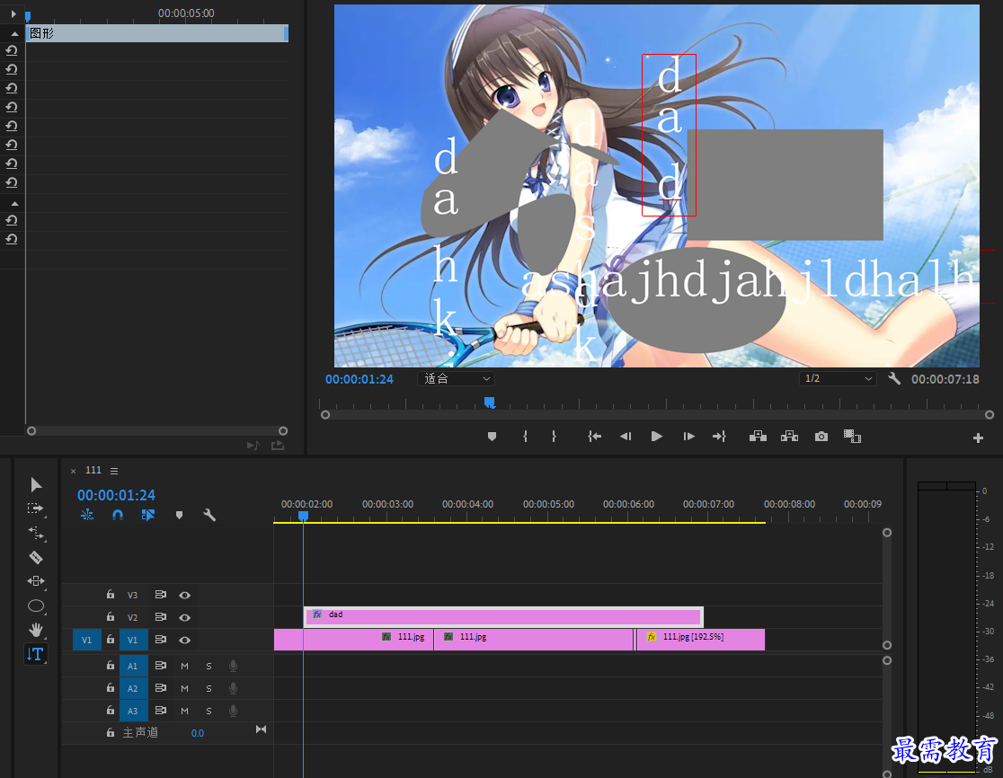
Task: Open comparison view button
Action: coord(852,437)
